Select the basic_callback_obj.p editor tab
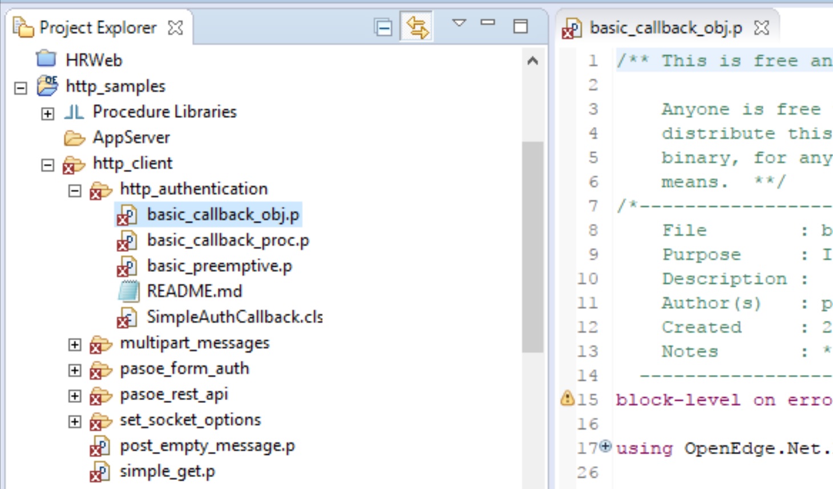The height and width of the screenshot is (489, 833). [666, 27]
